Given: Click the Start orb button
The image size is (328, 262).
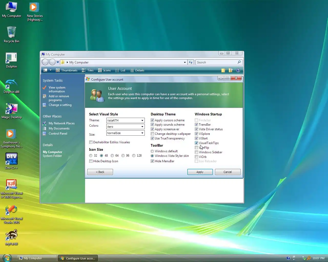Looking at the screenshot, I should [7, 258].
